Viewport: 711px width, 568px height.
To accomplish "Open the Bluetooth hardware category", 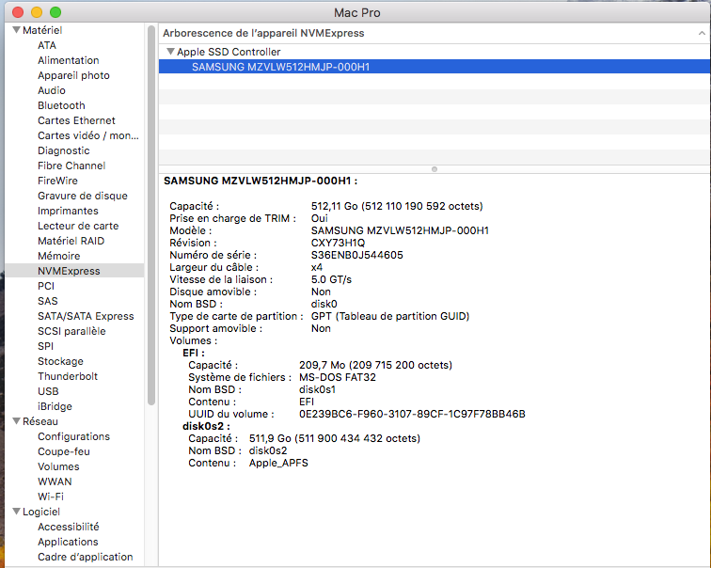I will point(61,105).
